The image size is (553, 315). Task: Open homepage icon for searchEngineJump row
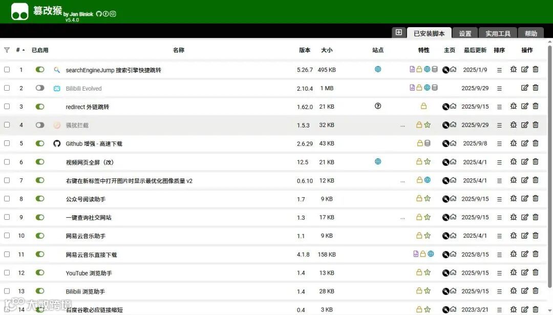pos(453,69)
